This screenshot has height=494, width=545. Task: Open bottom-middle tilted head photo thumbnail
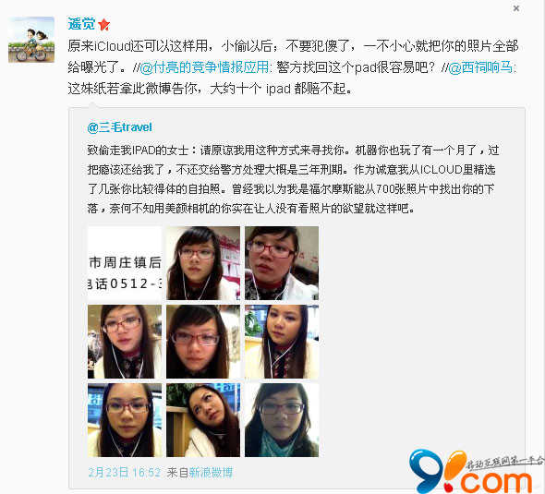[x=203, y=420]
